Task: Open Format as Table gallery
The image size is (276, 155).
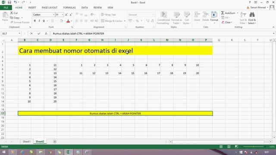Action: pos(176,18)
